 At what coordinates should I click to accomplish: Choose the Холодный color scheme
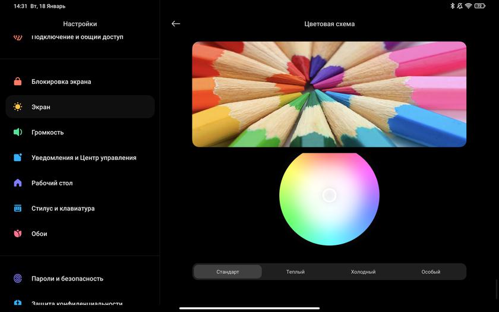point(363,272)
